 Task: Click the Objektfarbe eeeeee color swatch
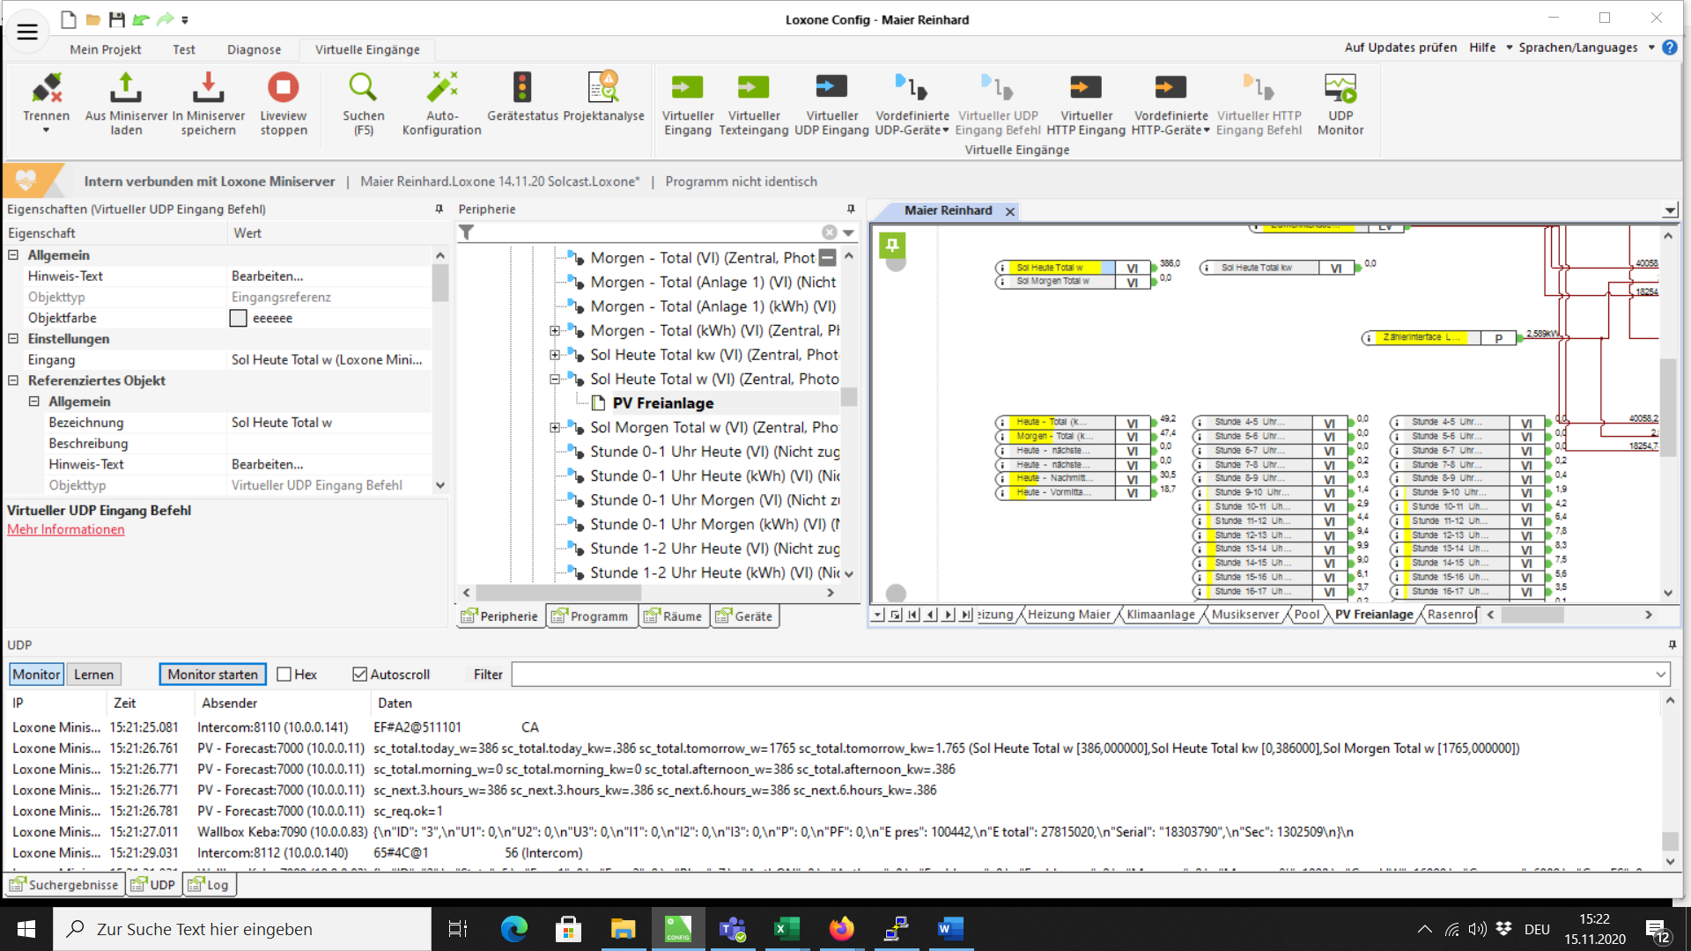point(238,319)
